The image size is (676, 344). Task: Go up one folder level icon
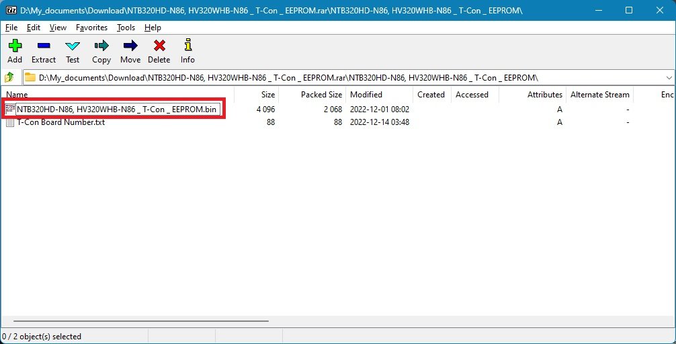(10, 77)
